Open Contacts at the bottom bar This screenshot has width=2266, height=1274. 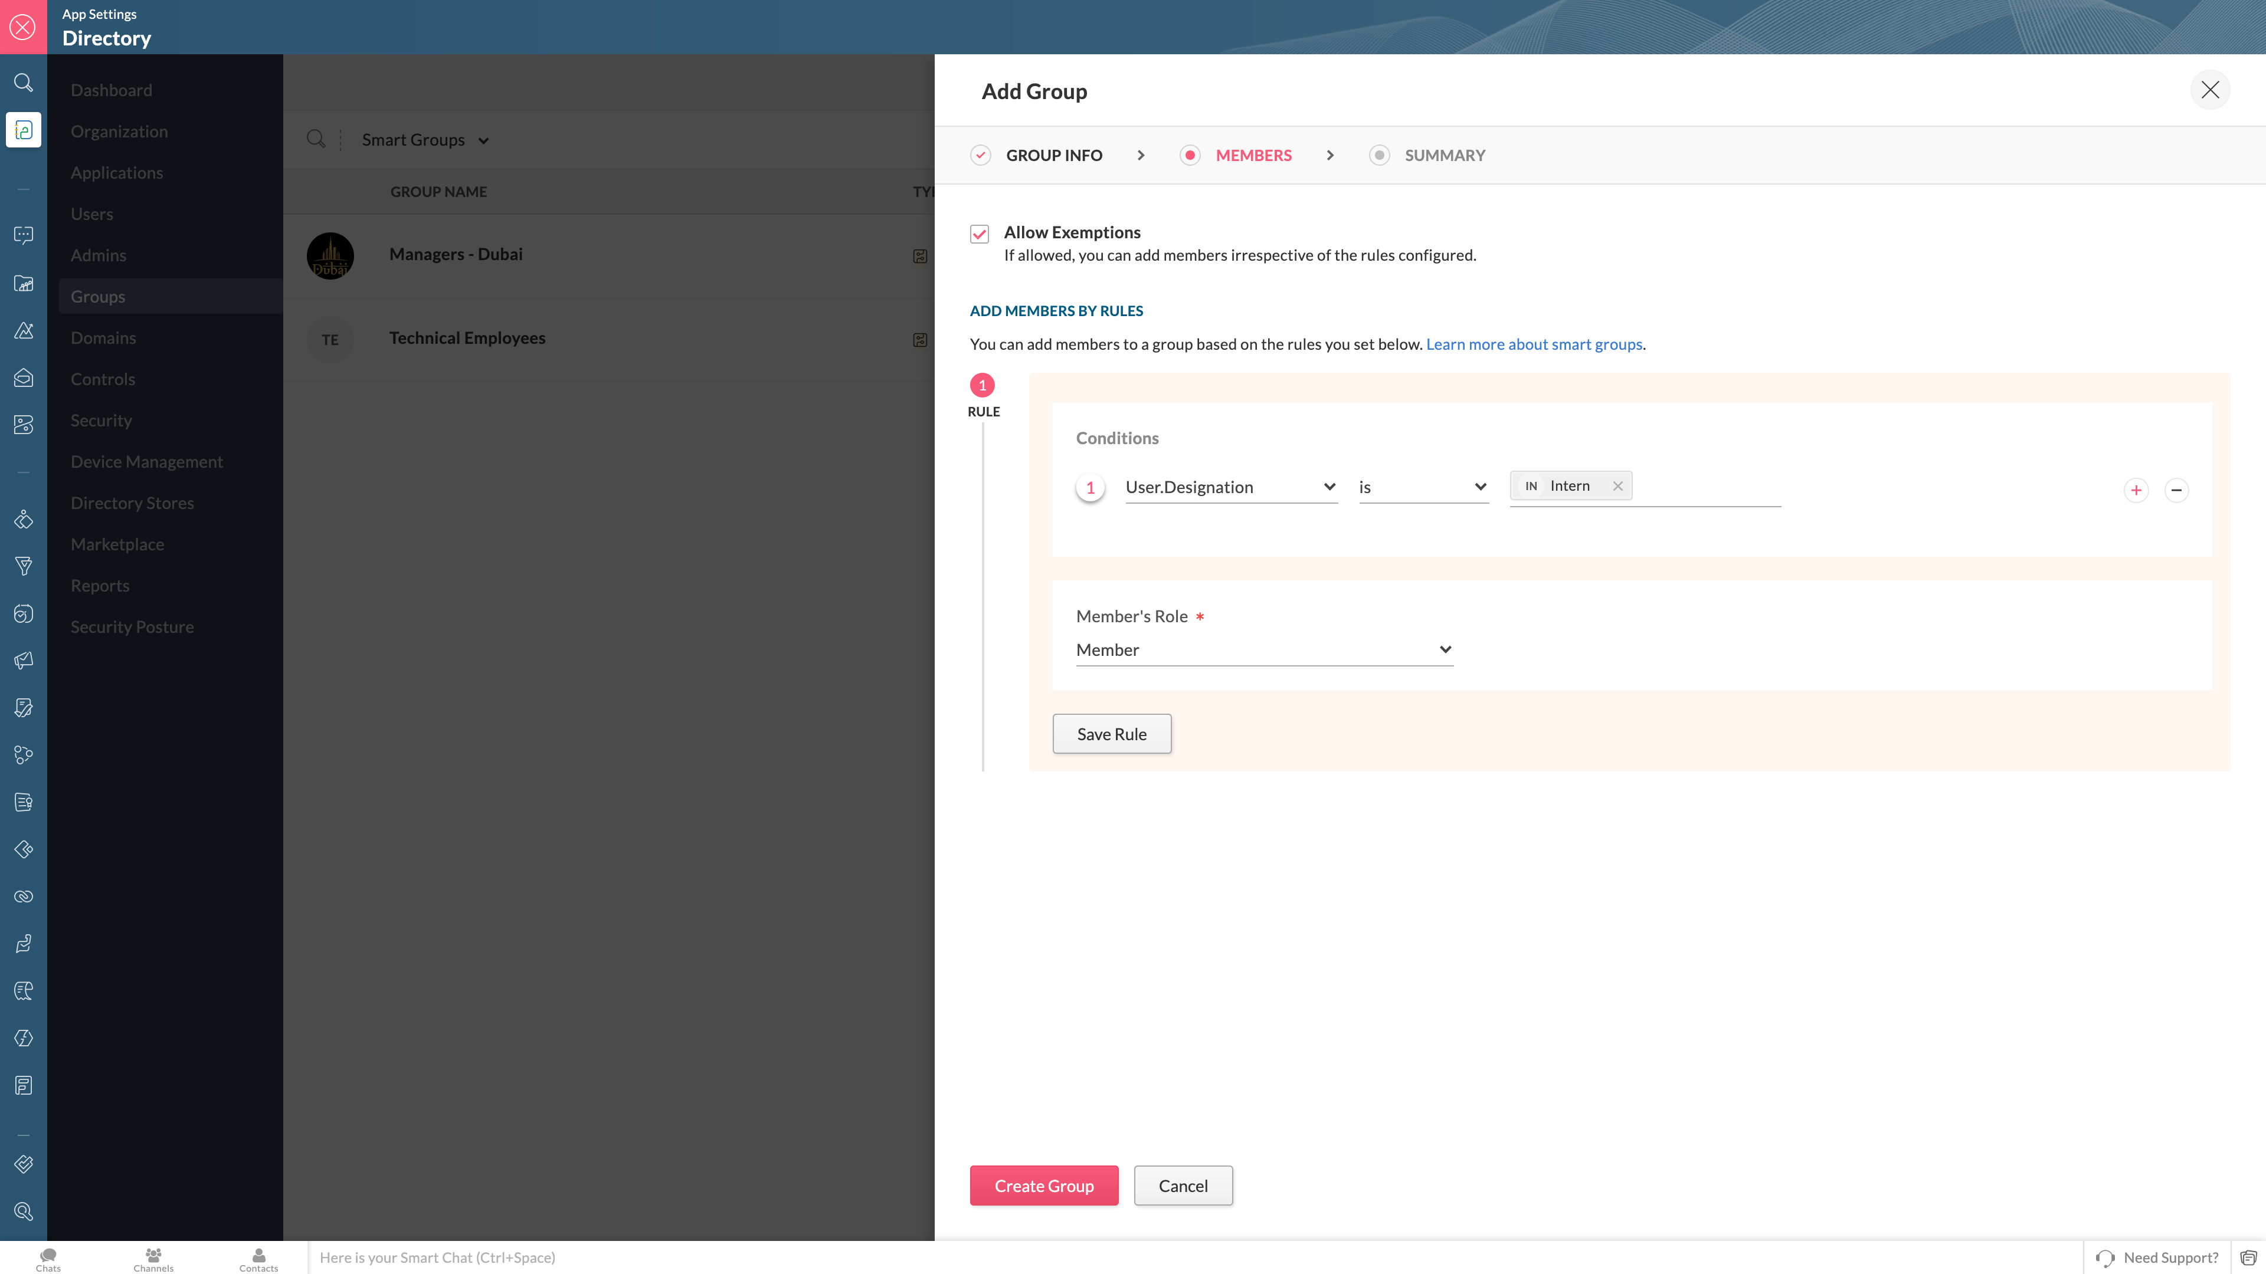pos(258,1259)
